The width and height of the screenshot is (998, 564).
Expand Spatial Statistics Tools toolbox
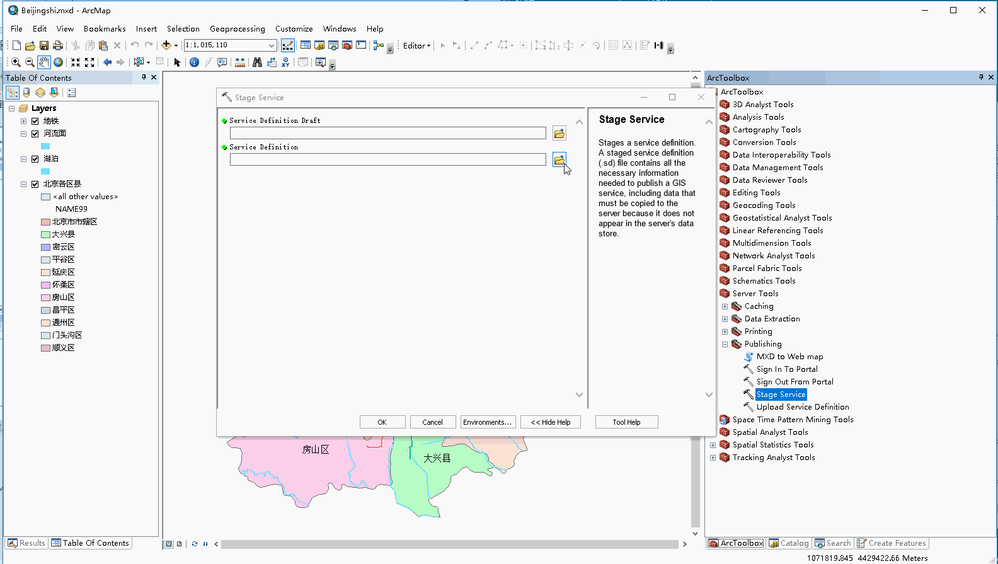coord(713,445)
